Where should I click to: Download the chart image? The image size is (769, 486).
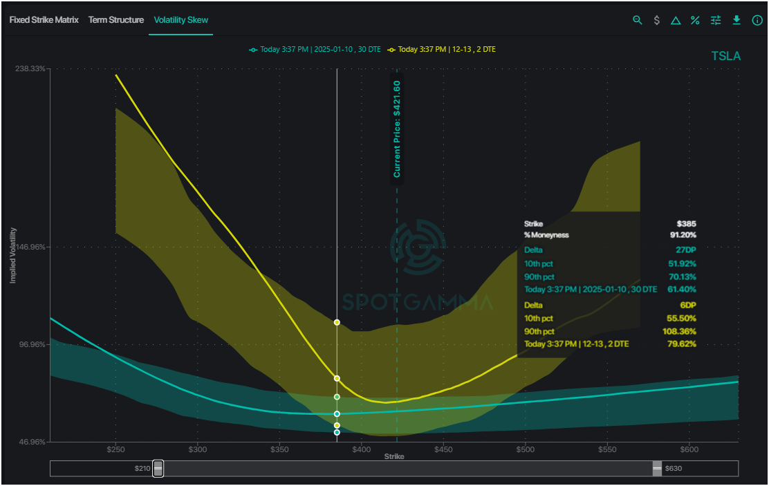click(x=736, y=20)
